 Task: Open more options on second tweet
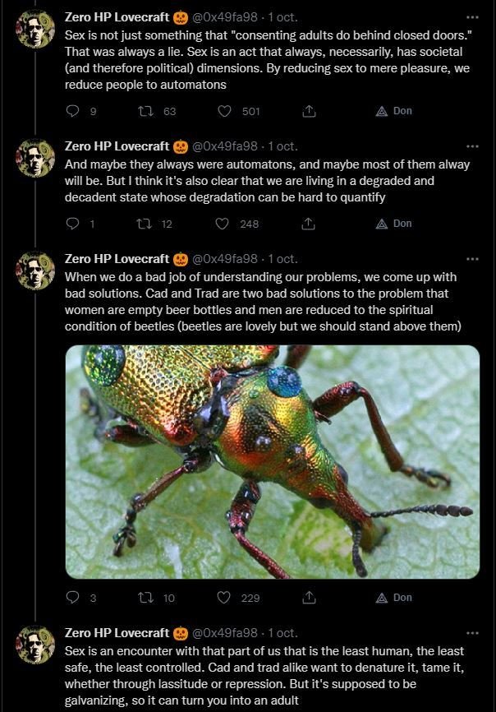tap(471, 146)
